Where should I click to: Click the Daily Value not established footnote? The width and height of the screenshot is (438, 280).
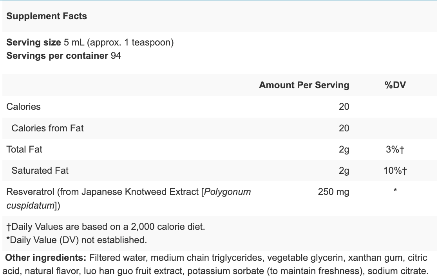(77, 240)
